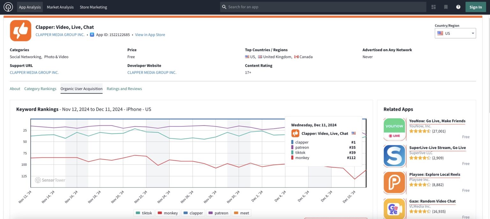Open the dashboard grid icon
The width and height of the screenshot is (490, 219).
434,7
